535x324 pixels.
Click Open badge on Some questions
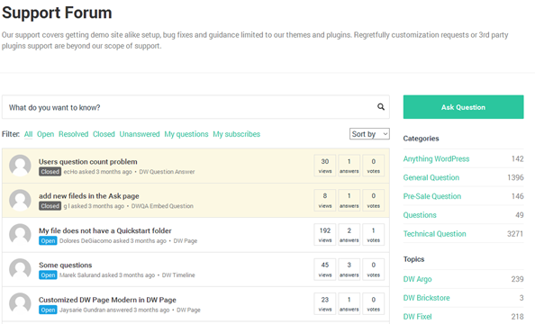point(48,275)
